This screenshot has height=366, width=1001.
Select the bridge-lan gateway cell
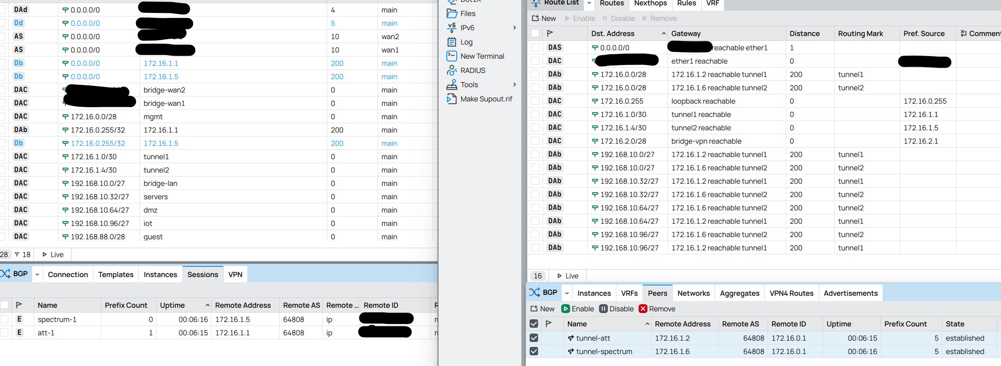point(233,183)
